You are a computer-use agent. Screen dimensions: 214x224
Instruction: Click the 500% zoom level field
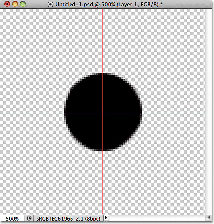[x=12, y=218]
